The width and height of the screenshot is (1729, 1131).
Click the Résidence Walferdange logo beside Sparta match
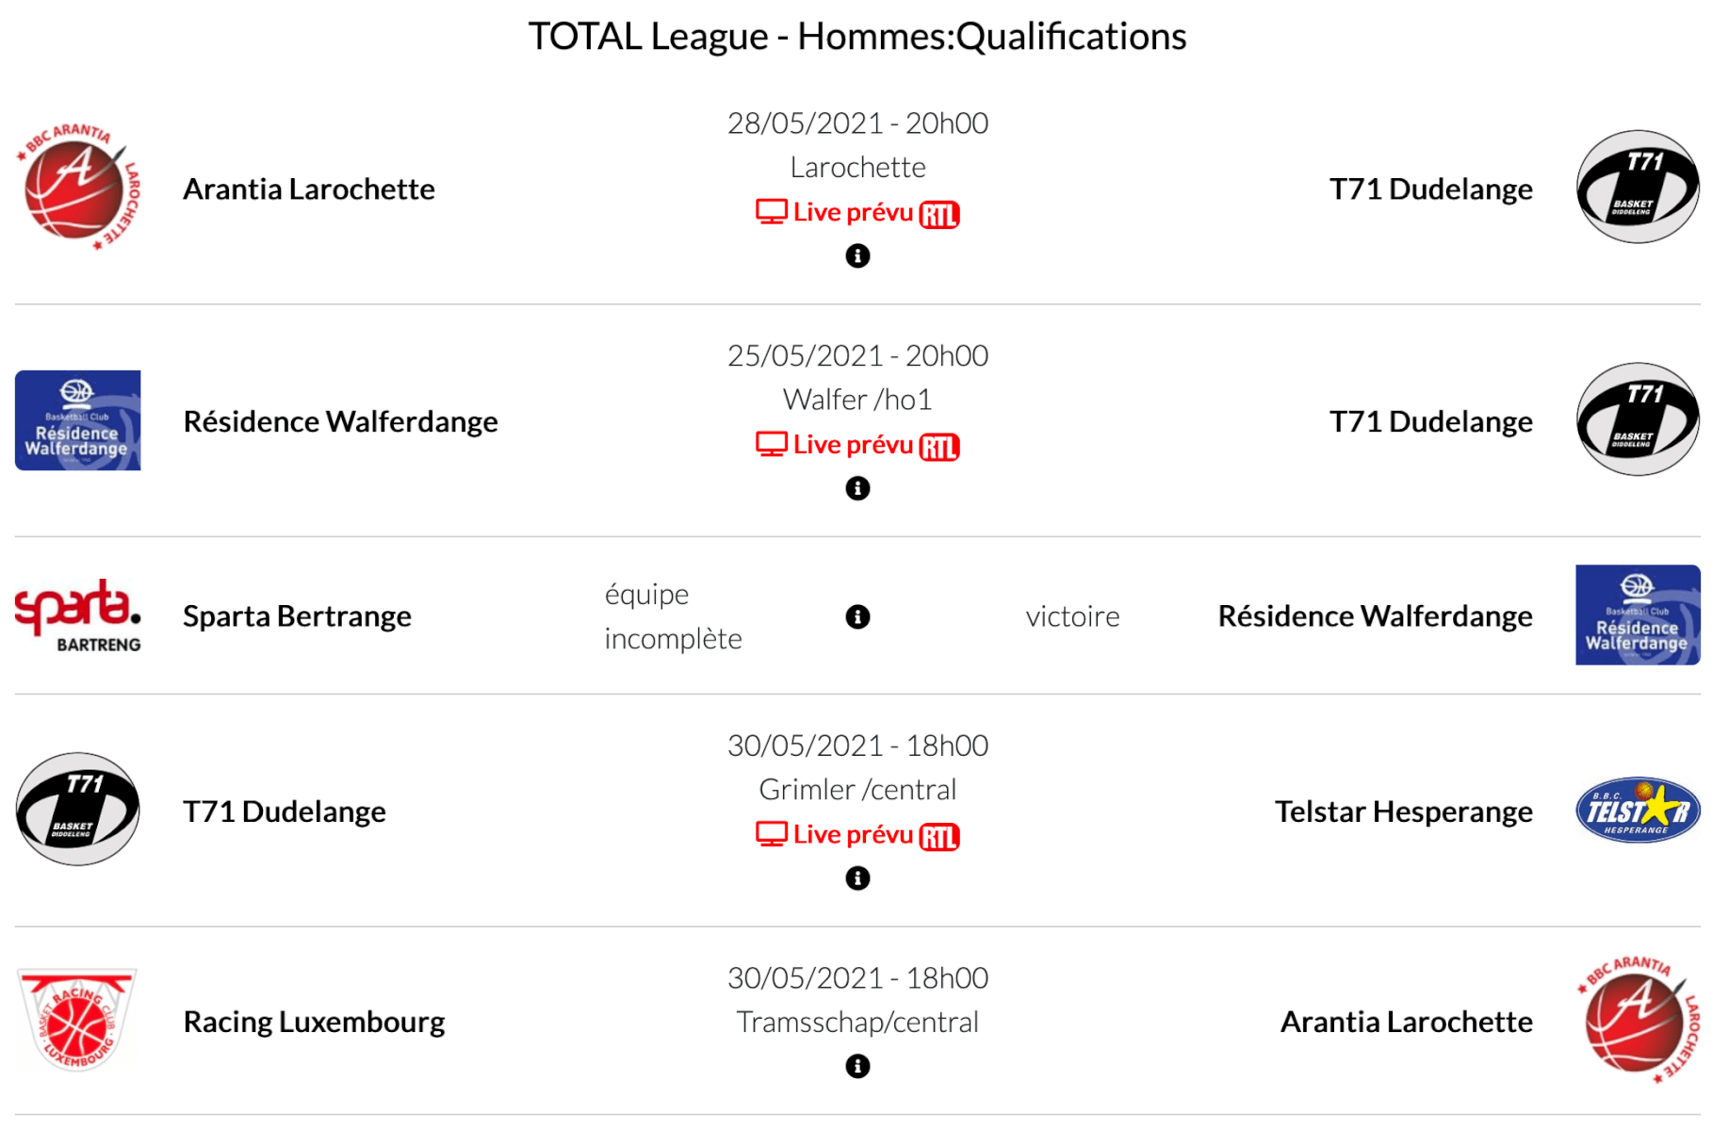click(1638, 615)
